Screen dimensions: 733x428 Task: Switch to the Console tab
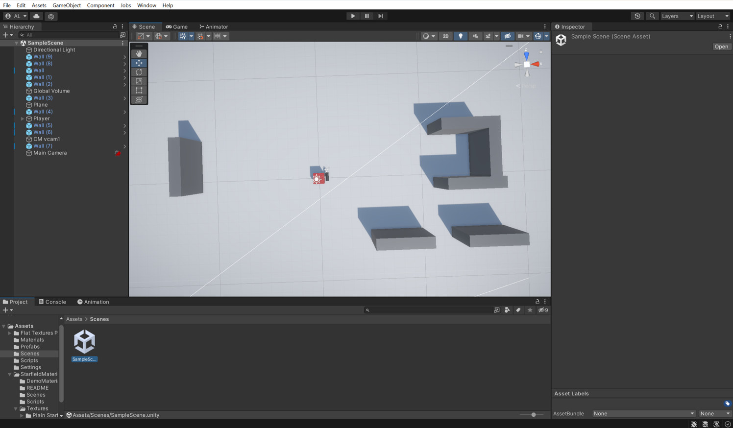52,302
